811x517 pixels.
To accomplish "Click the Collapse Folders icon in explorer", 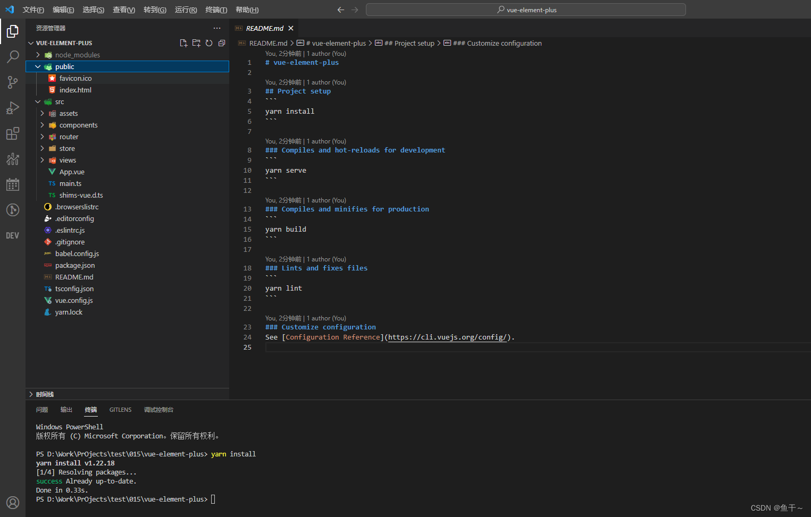I will click(222, 43).
